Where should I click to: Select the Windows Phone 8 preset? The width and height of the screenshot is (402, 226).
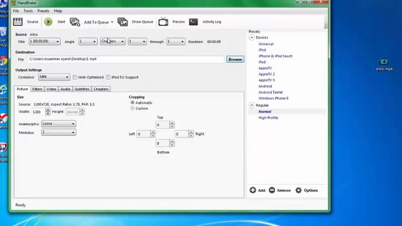point(273,99)
